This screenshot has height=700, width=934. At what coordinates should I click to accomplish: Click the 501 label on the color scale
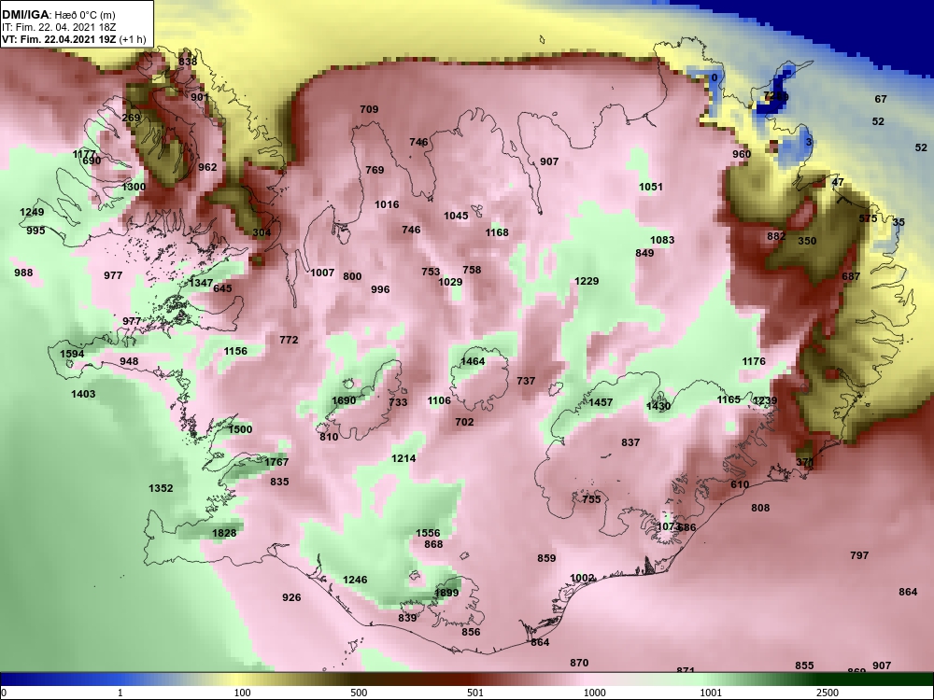click(x=474, y=693)
